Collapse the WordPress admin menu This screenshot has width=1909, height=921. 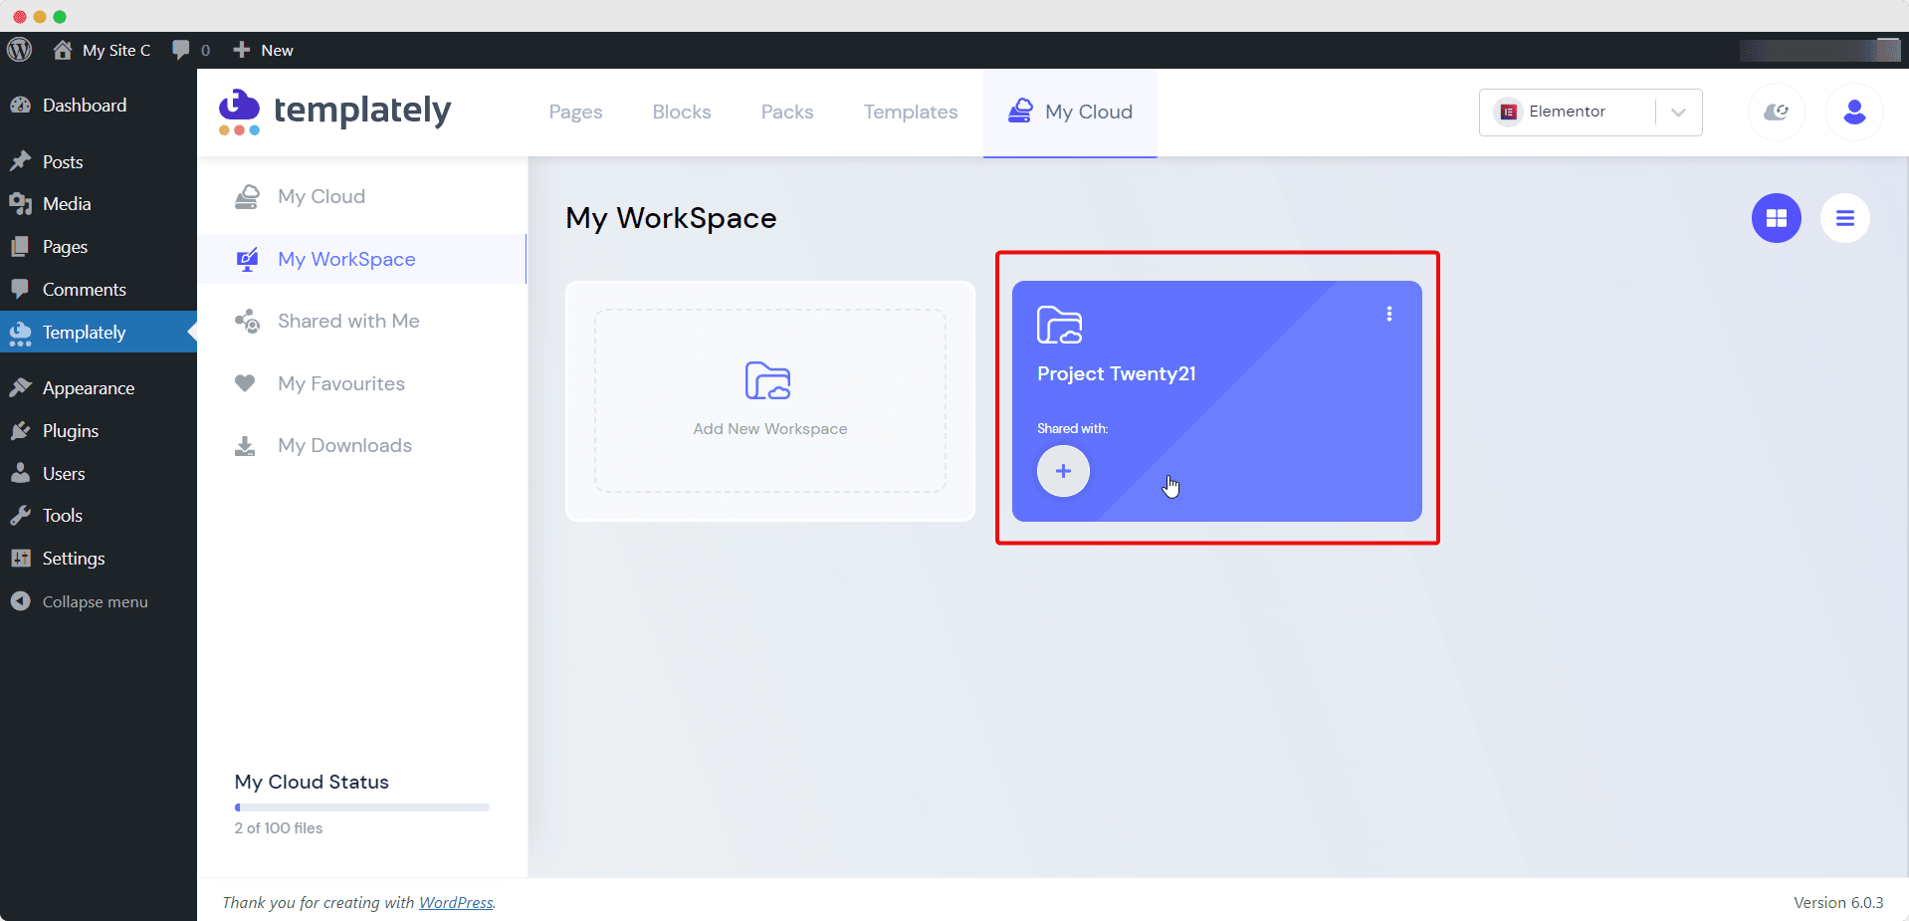pos(80,601)
